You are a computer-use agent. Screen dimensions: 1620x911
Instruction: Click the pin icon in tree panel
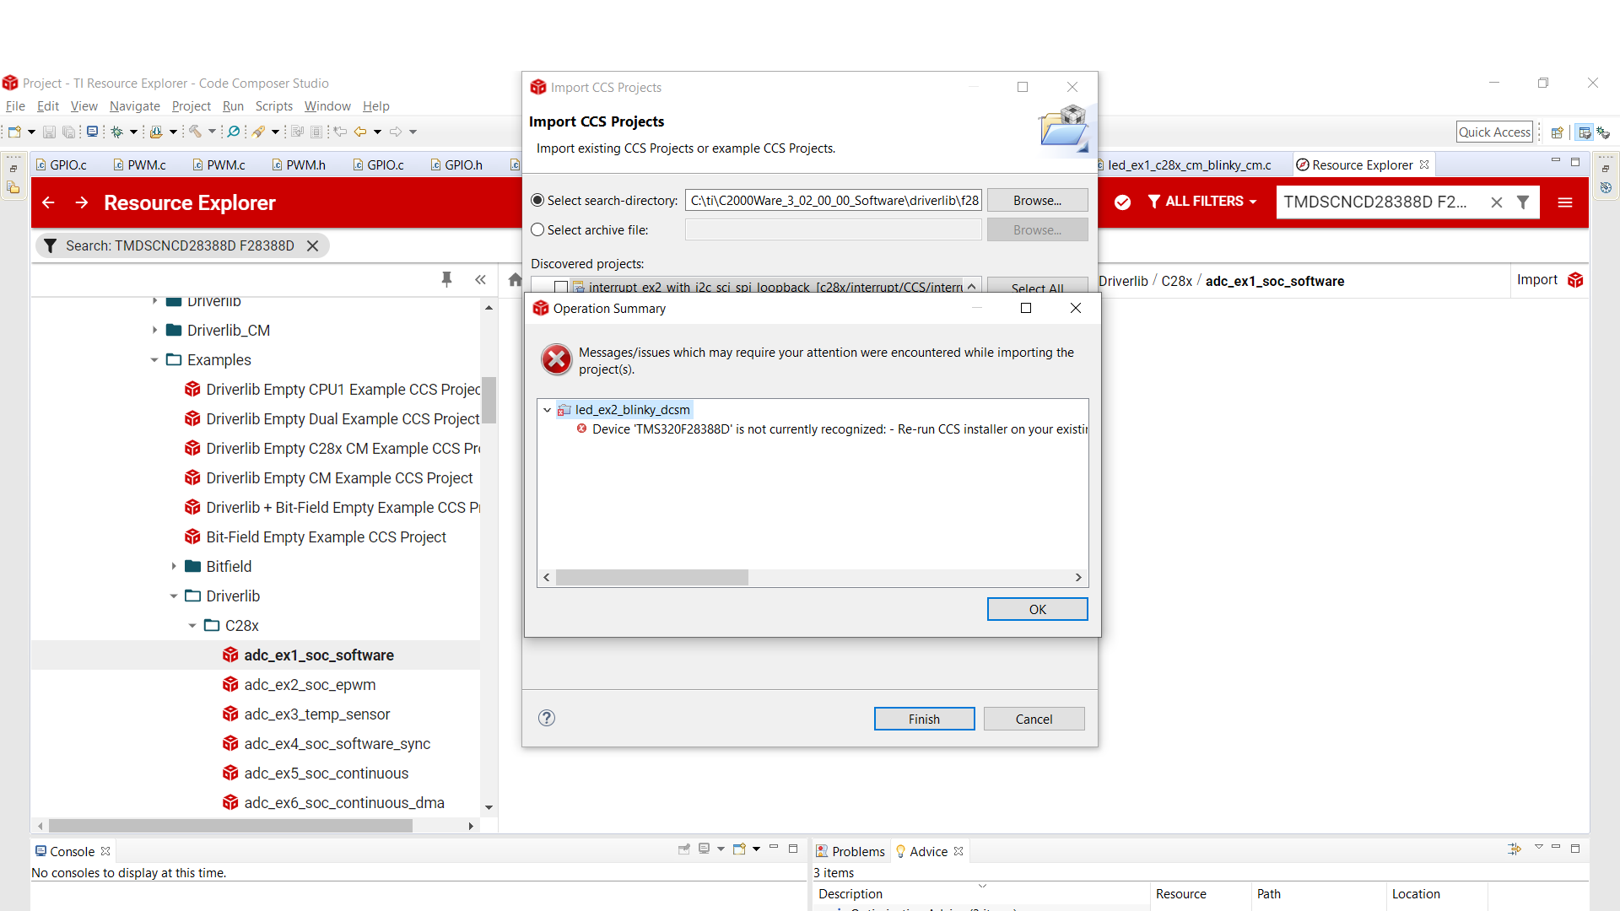pyautogui.click(x=446, y=279)
